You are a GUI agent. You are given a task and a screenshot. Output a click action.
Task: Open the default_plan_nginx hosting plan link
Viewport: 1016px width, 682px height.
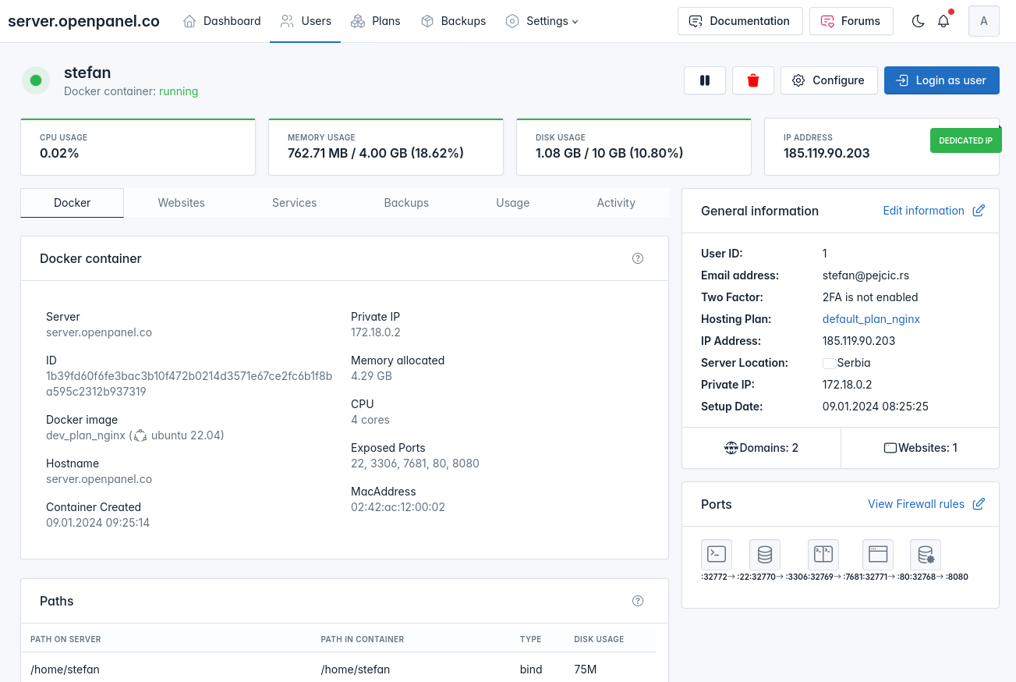click(x=871, y=319)
